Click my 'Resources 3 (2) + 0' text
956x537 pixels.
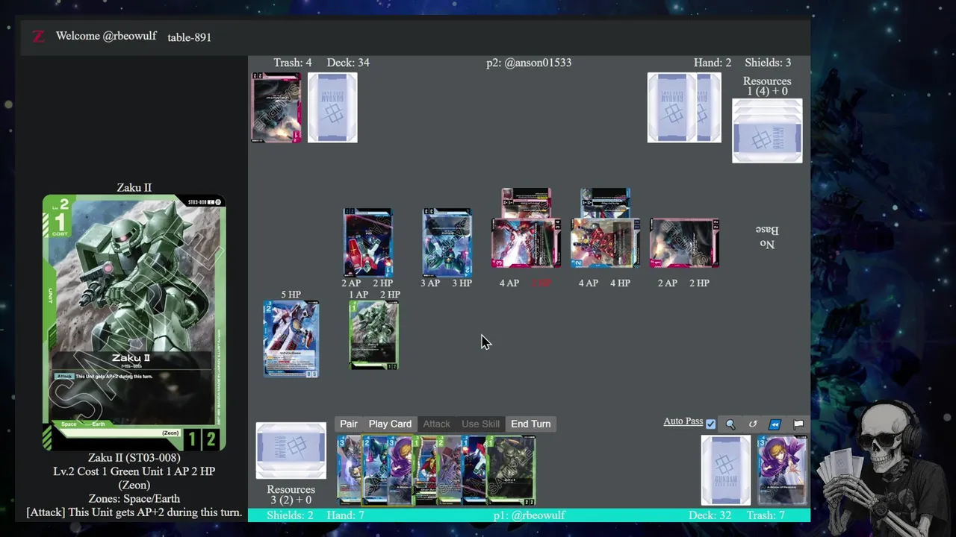[291, 494]
